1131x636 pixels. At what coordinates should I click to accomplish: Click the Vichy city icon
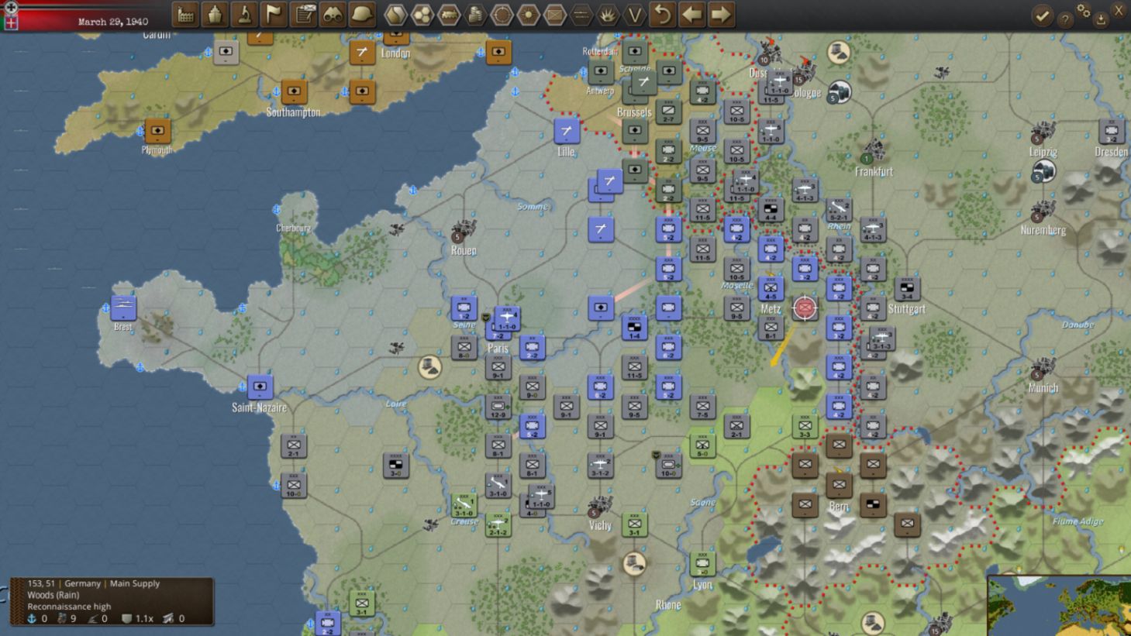tap(599, 507)
